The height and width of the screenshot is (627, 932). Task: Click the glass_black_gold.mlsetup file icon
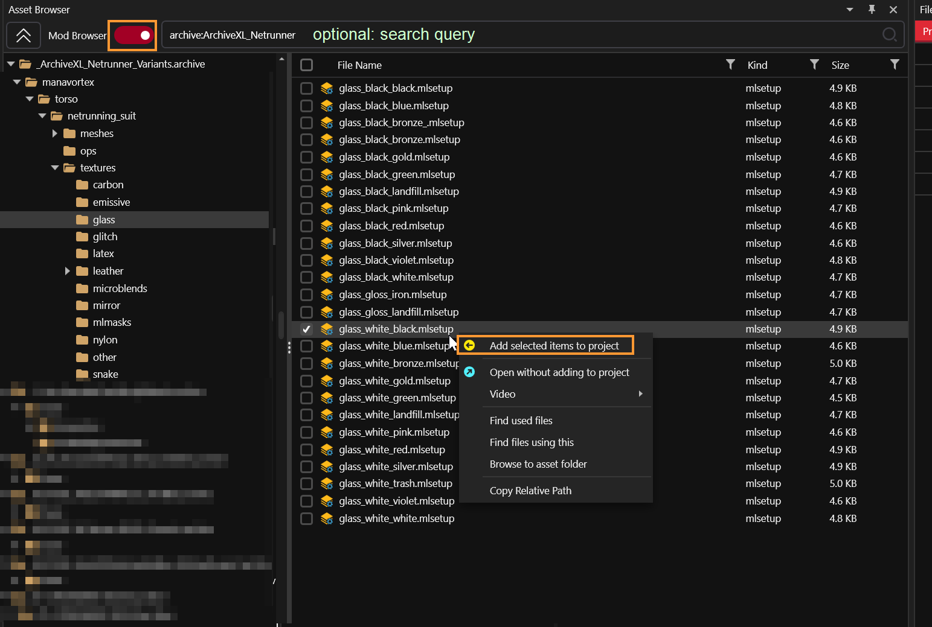click(327, 157)
